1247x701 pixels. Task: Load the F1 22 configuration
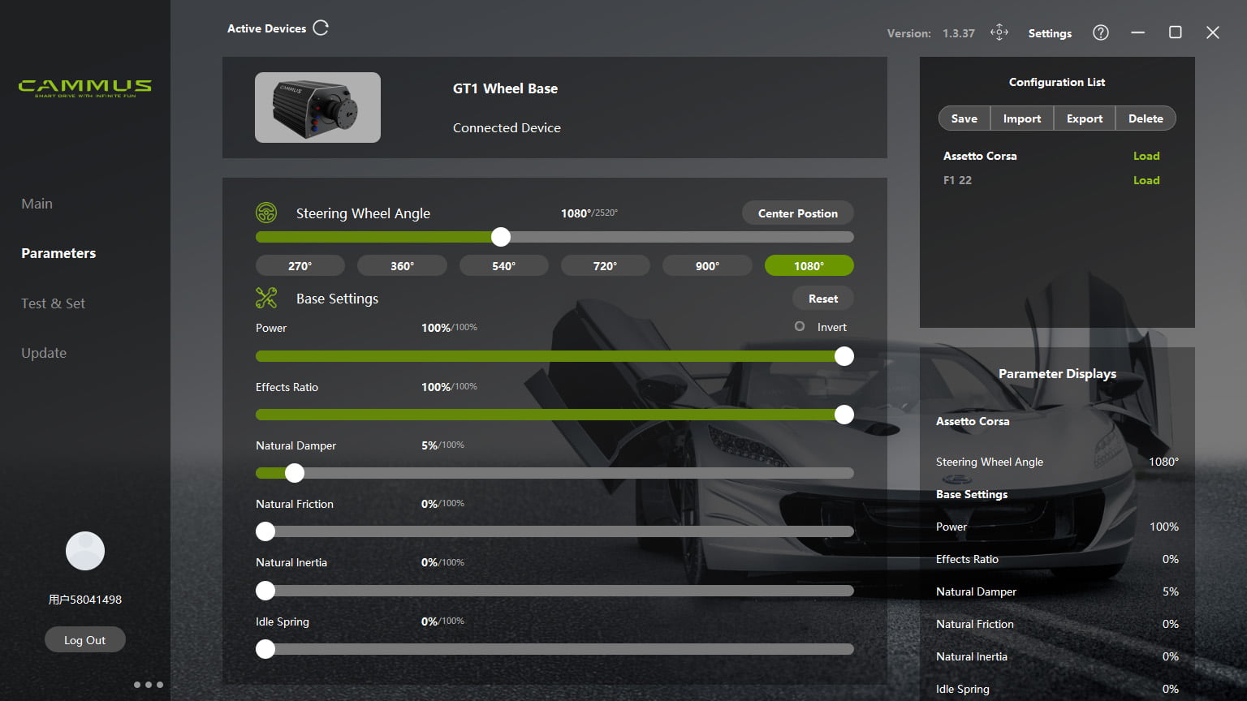coord(1146,180)
